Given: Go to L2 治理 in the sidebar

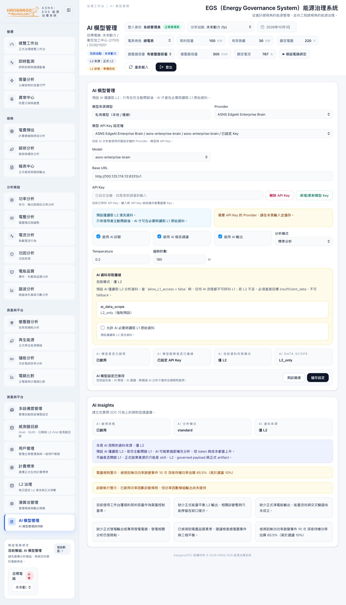Looking at the screenshot, I should (39, 486).
